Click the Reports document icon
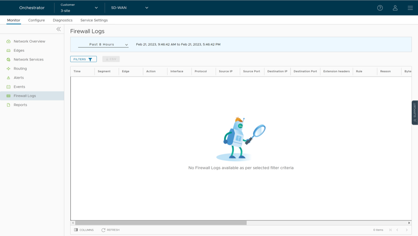Screen dimensions: 418x236 pos(8,105)
